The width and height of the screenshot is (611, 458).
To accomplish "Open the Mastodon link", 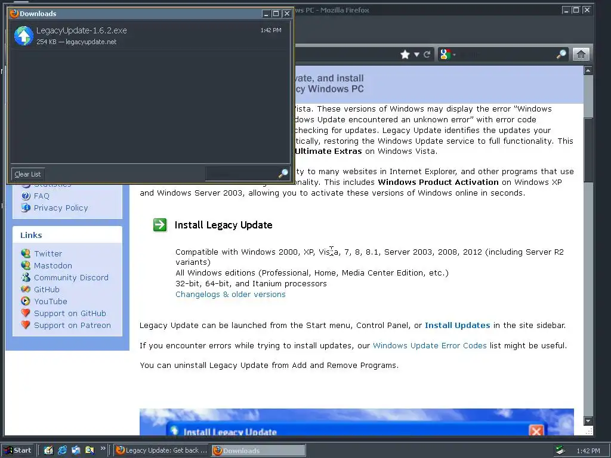I will (53, 265).
